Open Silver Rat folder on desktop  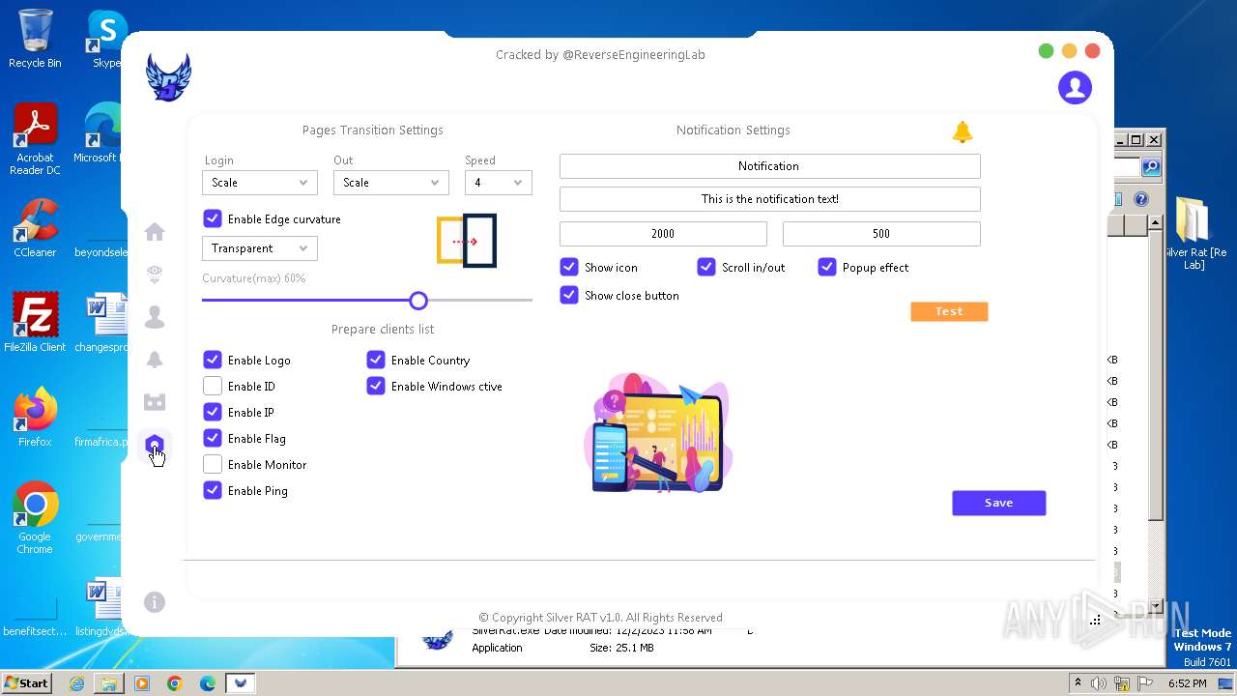[1194, 232]
